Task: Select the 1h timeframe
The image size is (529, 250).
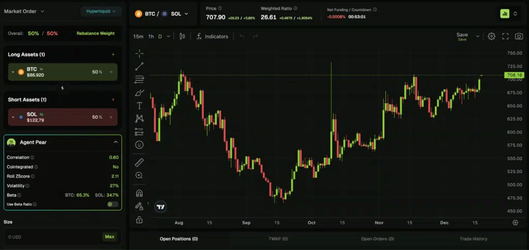Action: tap(151, 37)
